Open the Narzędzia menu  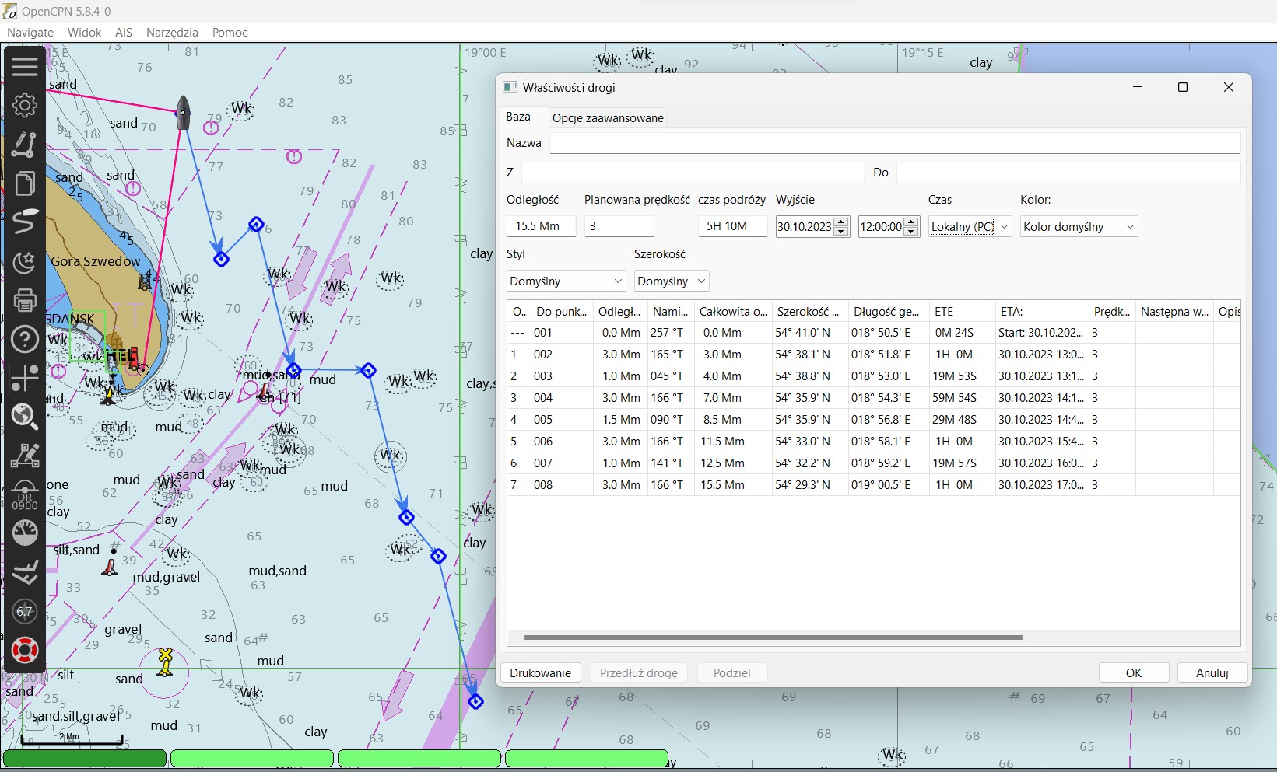pyautogui.click(x=172, y=33)
